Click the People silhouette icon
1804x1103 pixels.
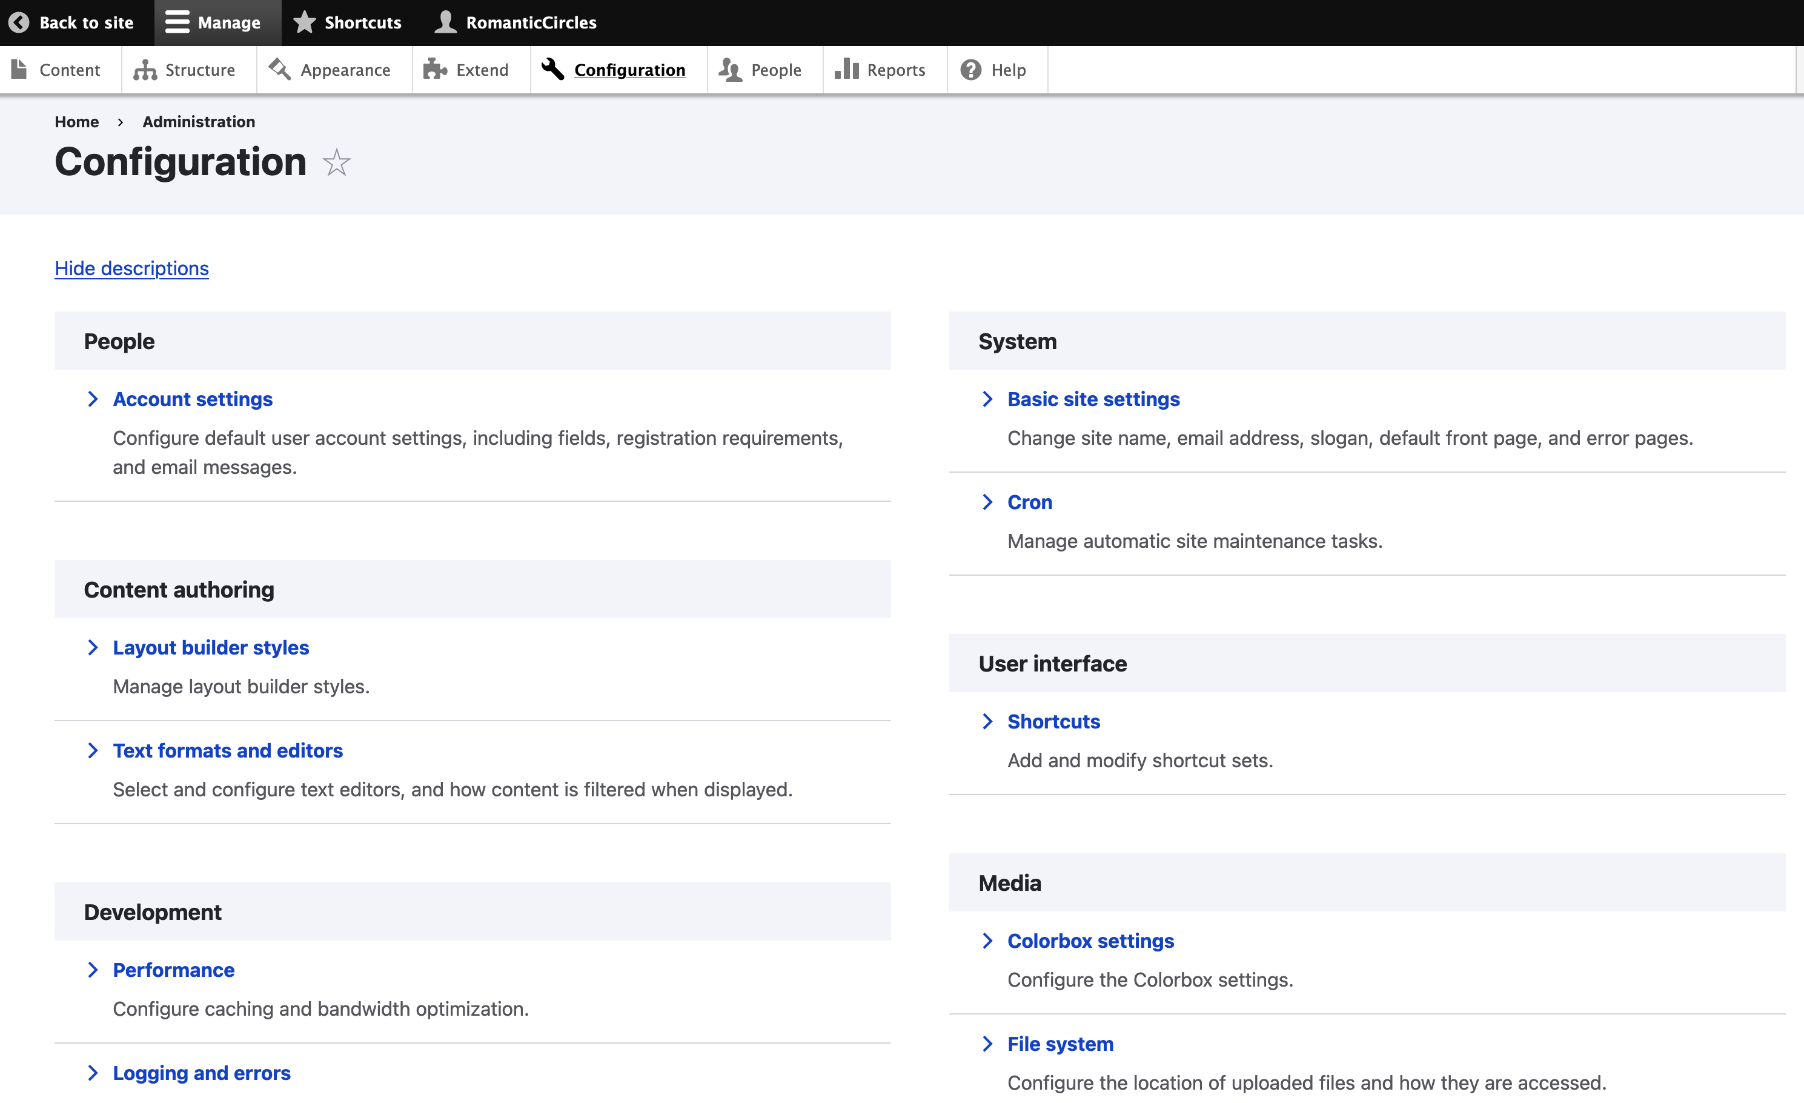tap(732, 70)
